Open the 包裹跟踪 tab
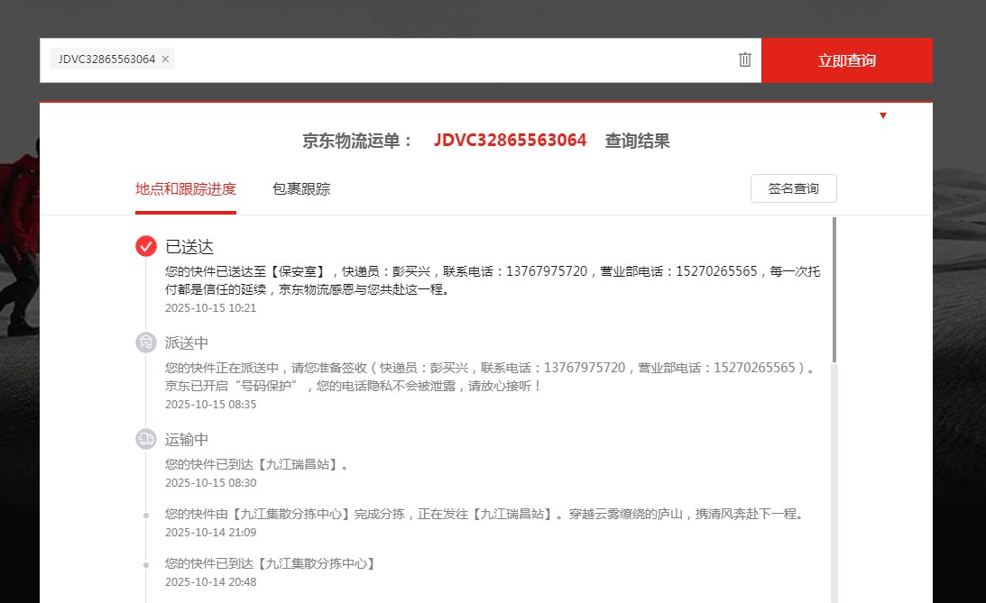This screenshot has height=603, width=986. click(x=301, y=189)
